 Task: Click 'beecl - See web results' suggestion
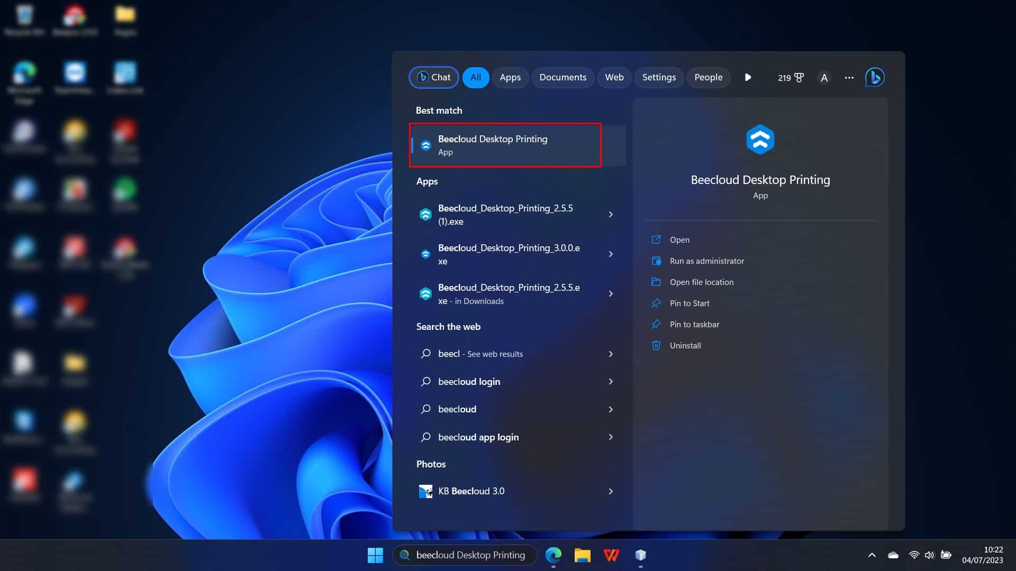pyautogui.click(x=505, y=354)
